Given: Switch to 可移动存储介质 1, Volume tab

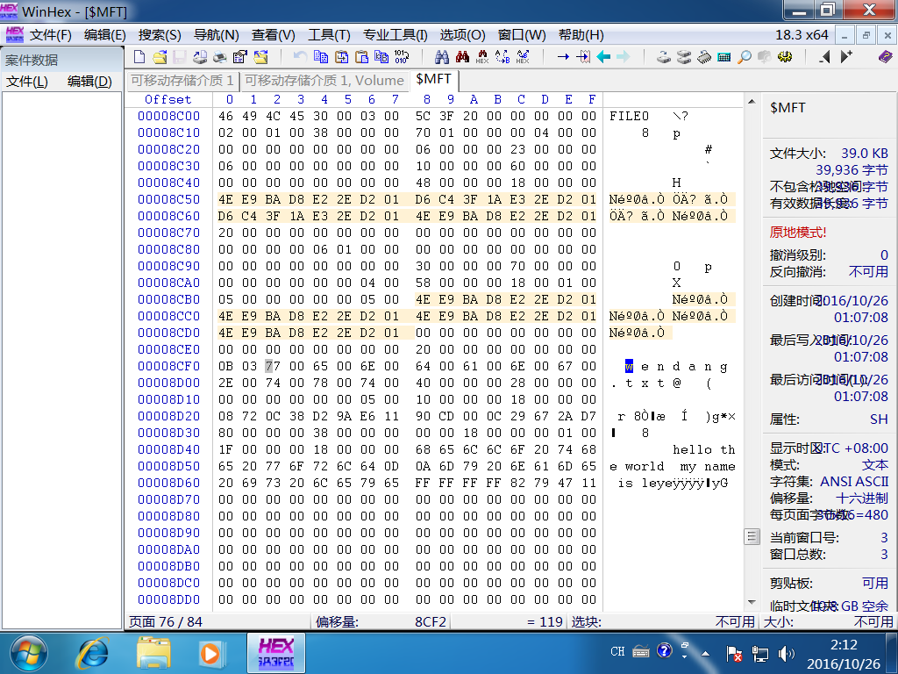Looking at the screenshot, I should coord(324,80).
